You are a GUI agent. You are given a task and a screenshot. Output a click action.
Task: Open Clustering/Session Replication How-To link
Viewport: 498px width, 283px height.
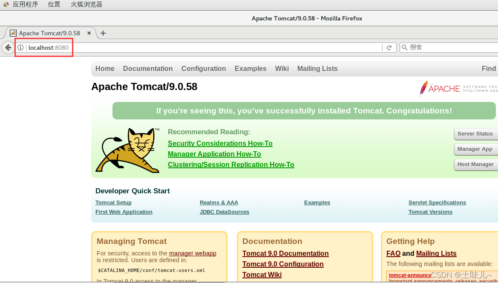click(x=231, y=165)
